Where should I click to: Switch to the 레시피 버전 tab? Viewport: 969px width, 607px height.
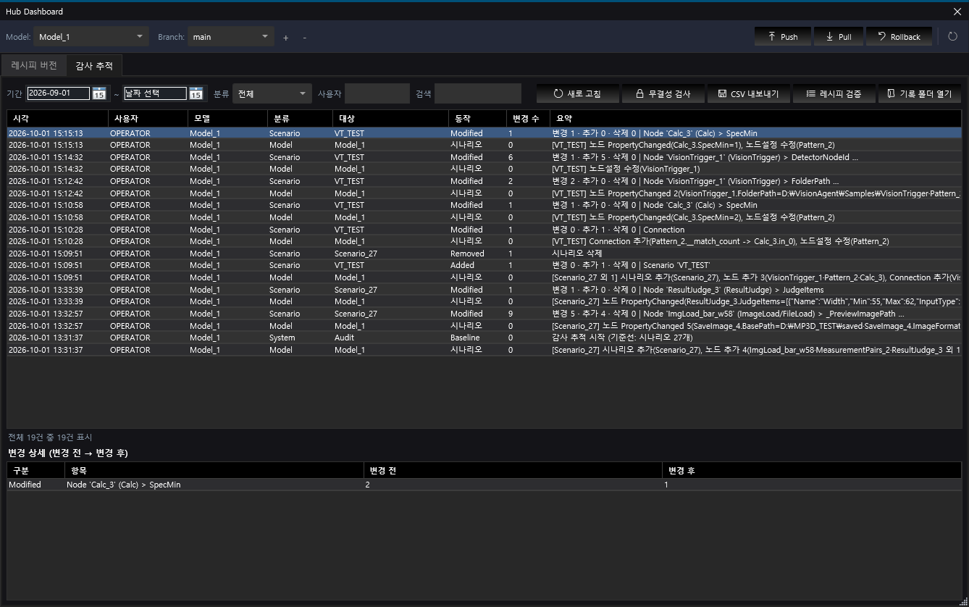coord(34,65)
